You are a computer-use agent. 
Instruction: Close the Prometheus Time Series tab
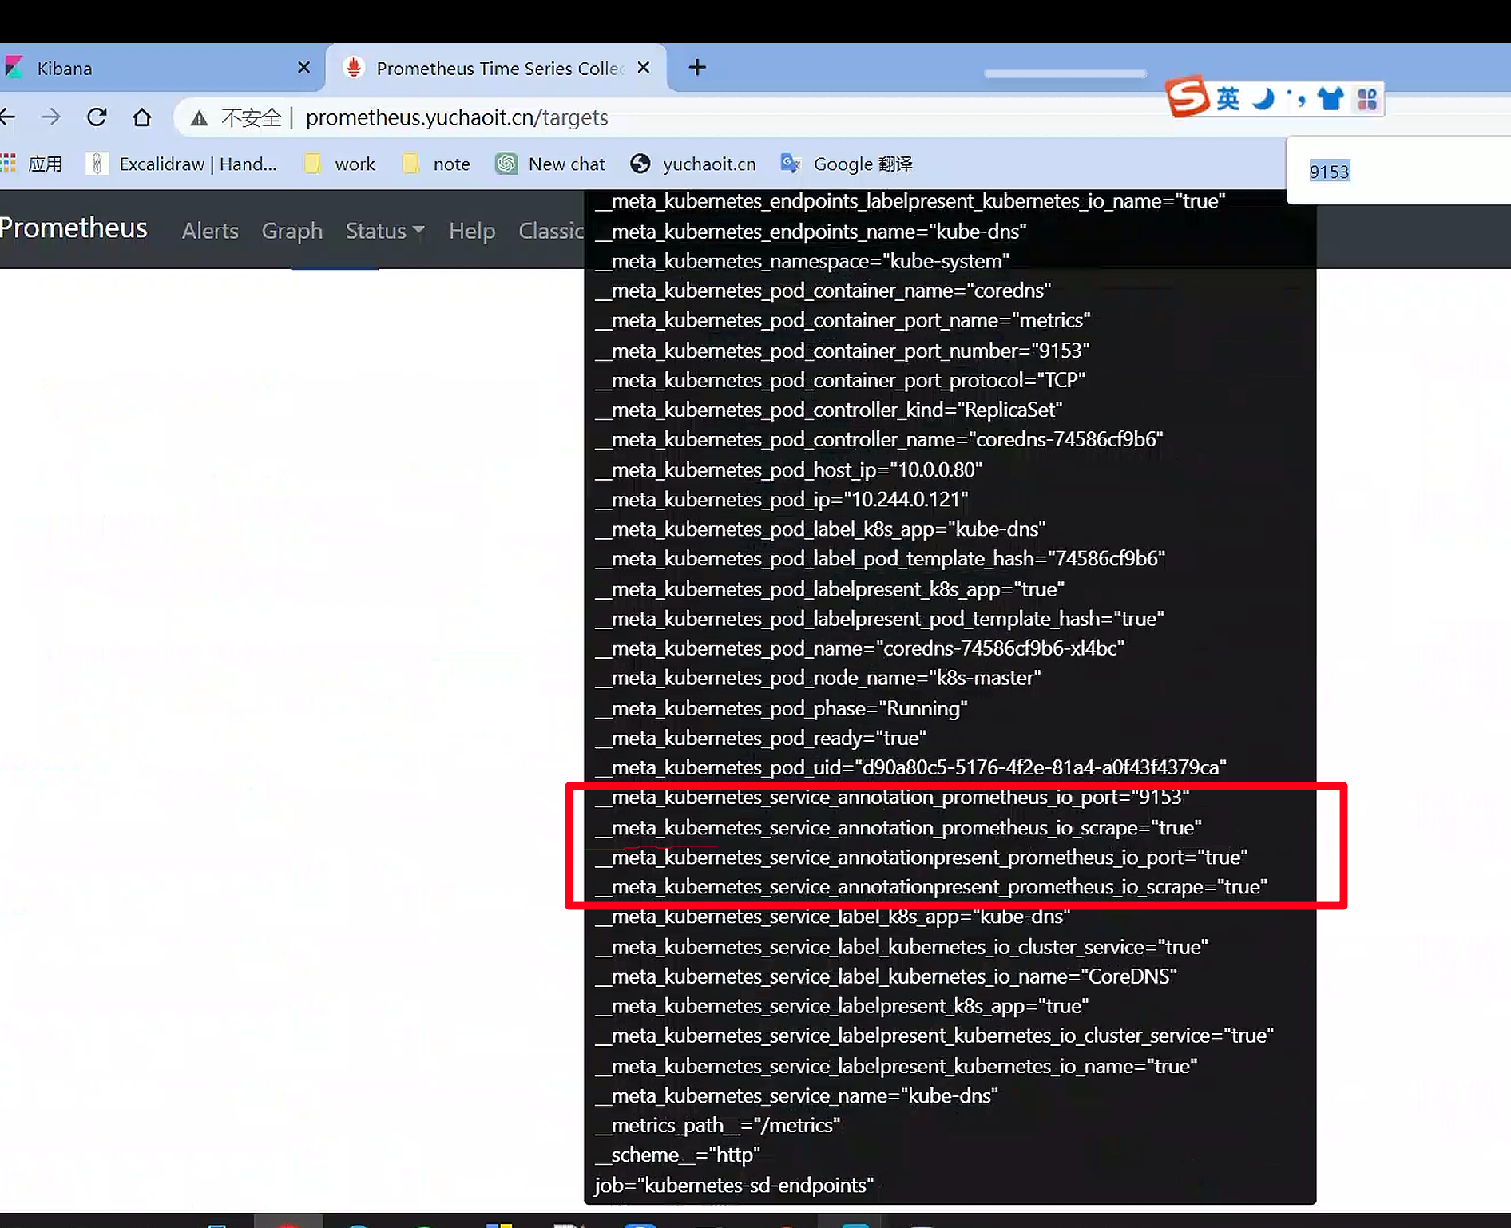(x=643, y=68)
